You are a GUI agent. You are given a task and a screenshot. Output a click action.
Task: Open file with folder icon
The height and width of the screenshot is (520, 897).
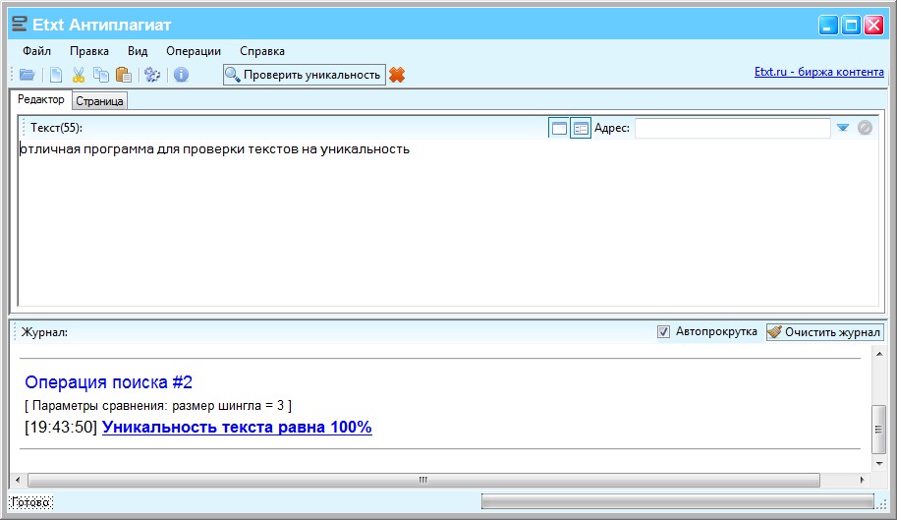(x=27, y=75)
